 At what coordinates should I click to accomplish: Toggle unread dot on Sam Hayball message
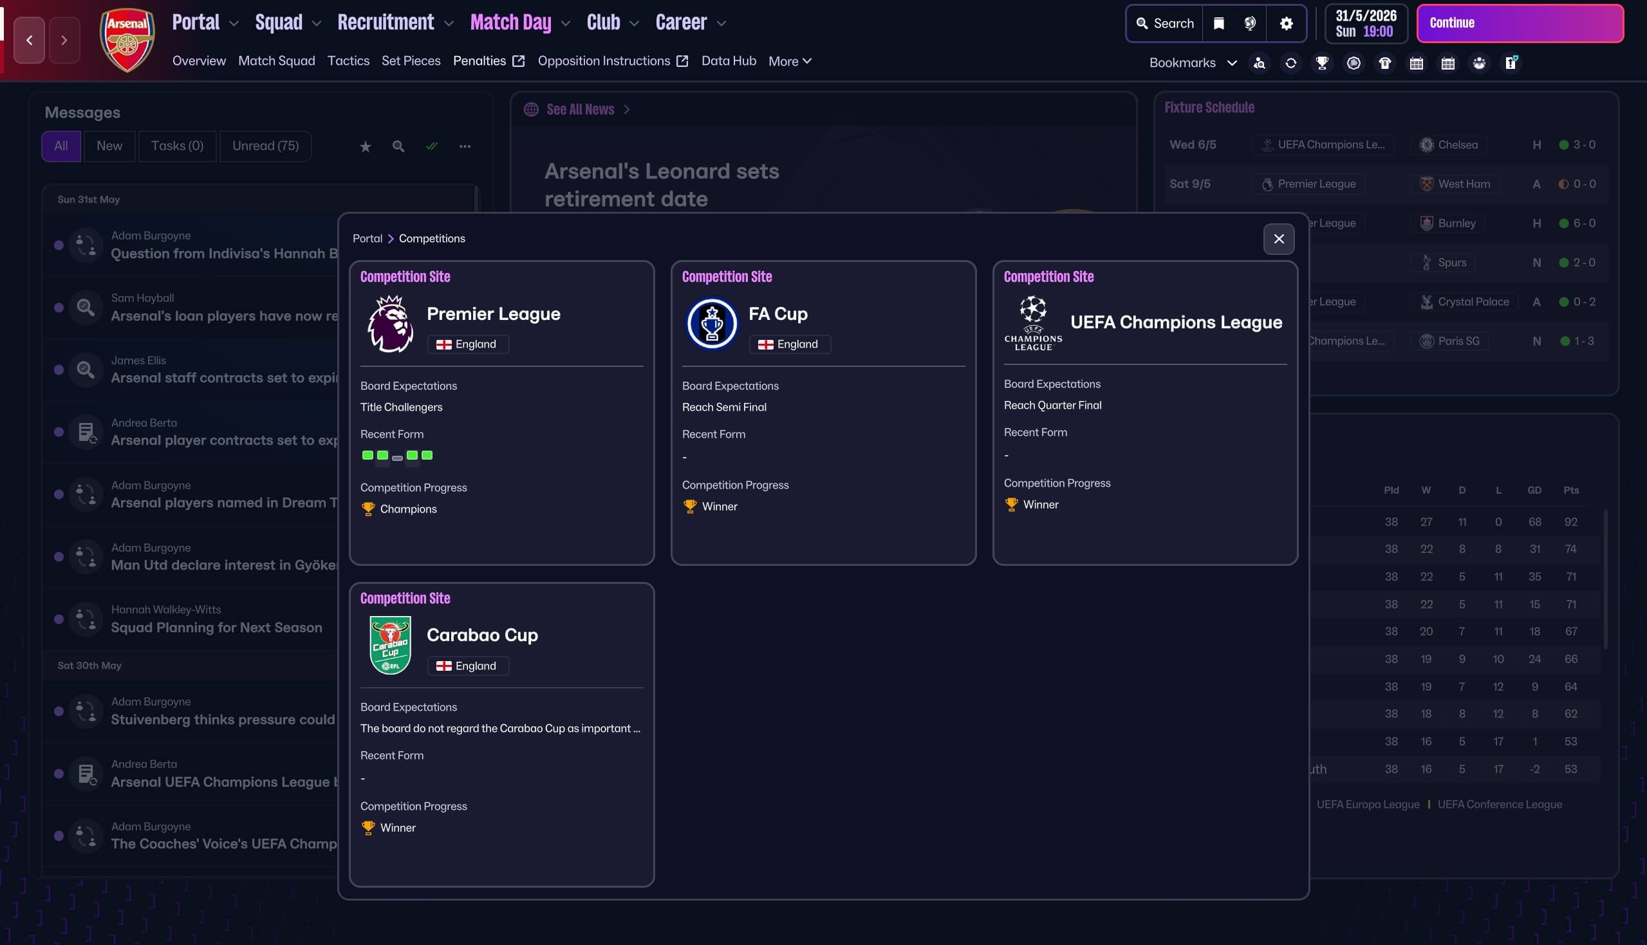[x=59, y=308]
